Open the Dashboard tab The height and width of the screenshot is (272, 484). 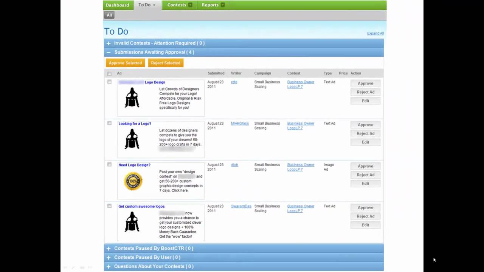coord(117,5)
